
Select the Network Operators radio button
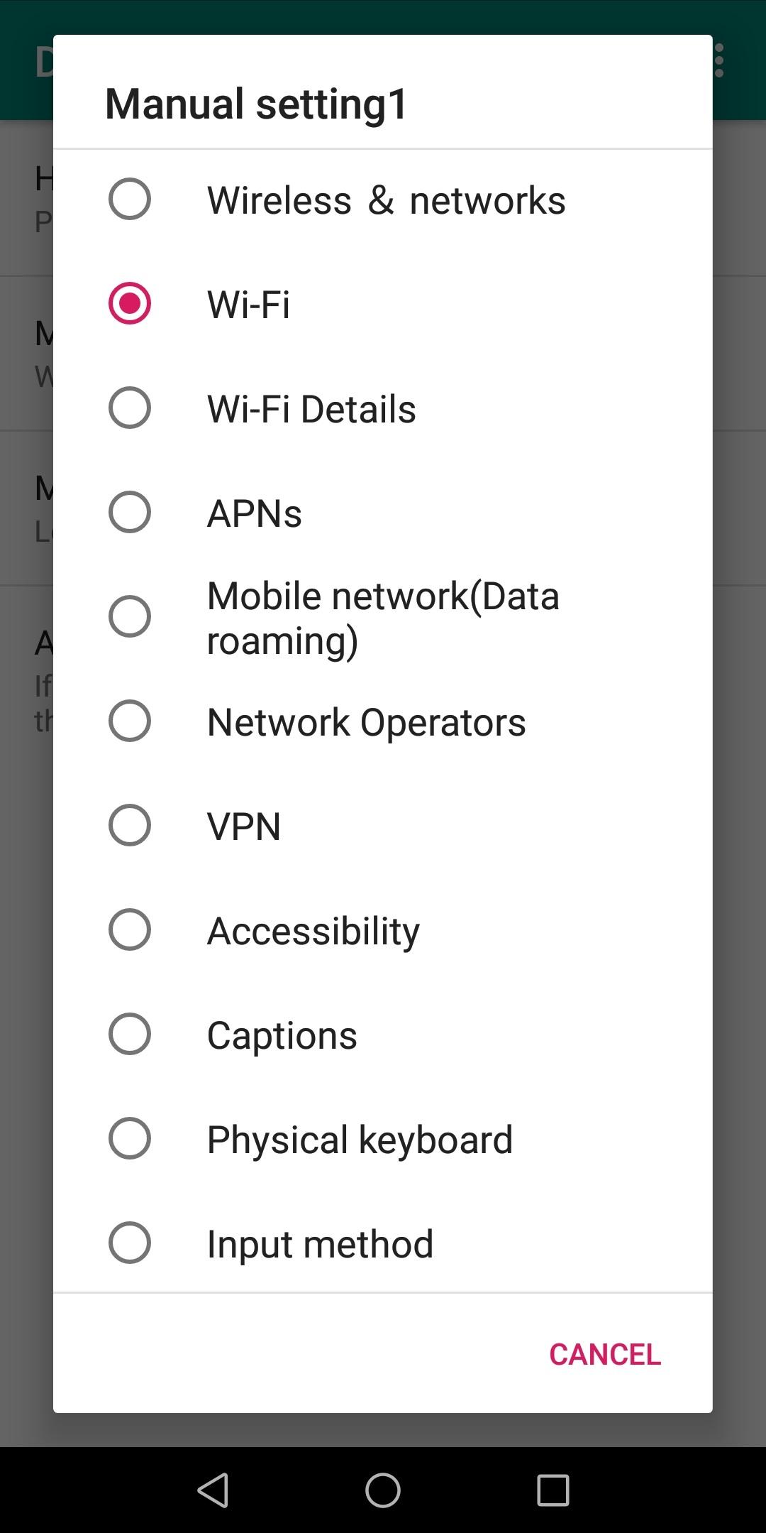pos(129,721)
